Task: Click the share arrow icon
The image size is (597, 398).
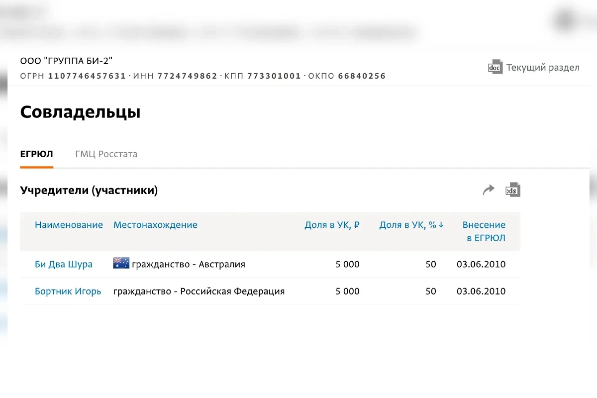Action: (488, 189)
